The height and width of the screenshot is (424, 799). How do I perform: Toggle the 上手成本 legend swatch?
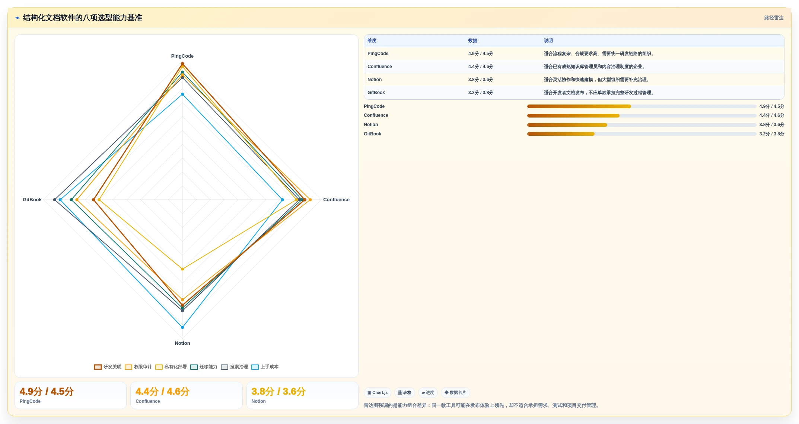[x=255, y=367]
